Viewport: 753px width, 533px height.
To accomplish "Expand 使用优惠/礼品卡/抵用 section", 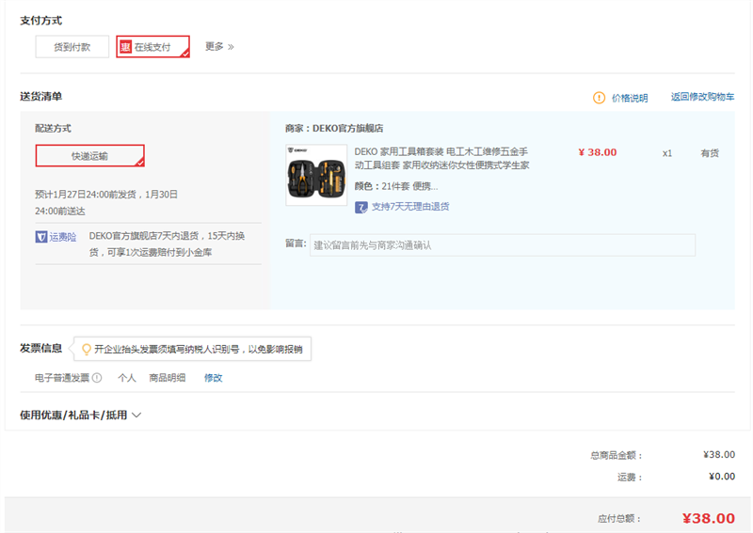I will [80, 415].
